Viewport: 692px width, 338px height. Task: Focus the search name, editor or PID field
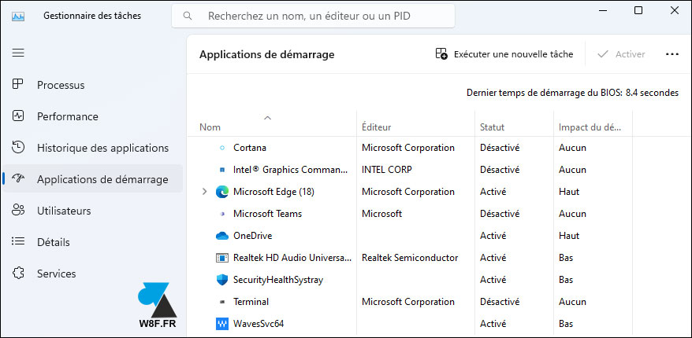coord(314,16)
